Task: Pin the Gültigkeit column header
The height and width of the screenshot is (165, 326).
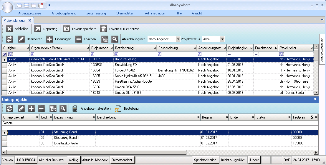Action: (x=27, y=48)
